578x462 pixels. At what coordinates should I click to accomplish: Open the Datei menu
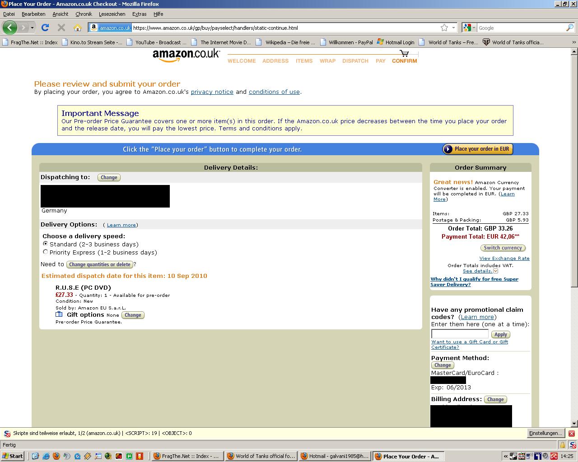click(x=9, y=14)
